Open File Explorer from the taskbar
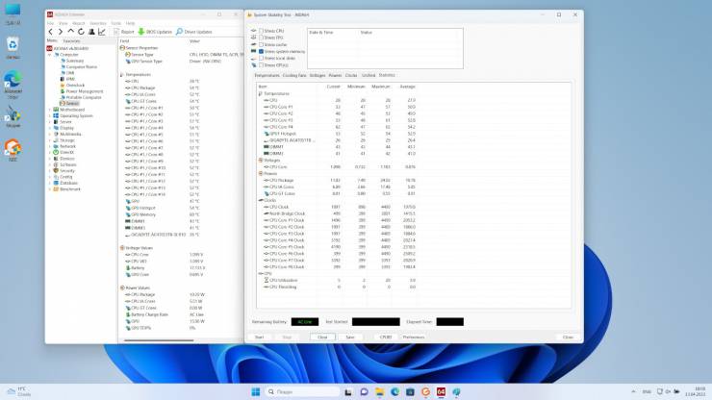 (x=380, y=392)
